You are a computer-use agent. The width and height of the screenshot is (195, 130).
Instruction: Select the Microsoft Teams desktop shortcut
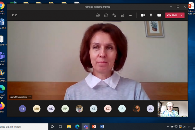3,58
